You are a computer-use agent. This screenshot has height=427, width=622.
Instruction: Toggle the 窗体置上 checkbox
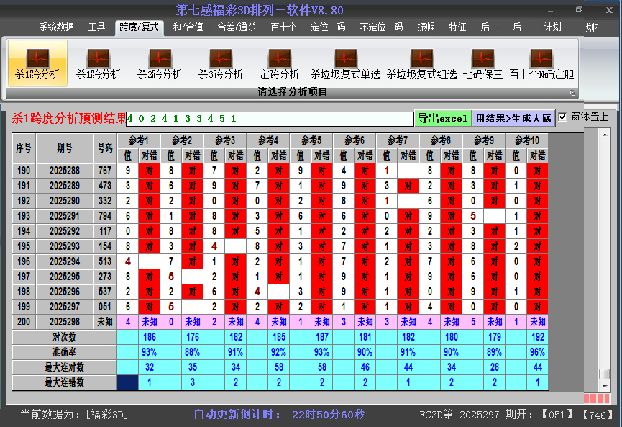[x=563, y=117]
